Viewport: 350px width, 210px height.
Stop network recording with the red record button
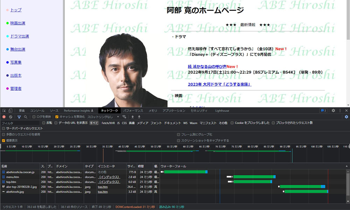click(x=4, y=117)
